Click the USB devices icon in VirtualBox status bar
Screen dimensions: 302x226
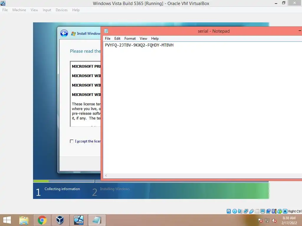(251, 211)
